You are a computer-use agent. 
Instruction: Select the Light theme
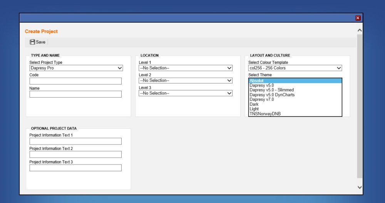295,109
